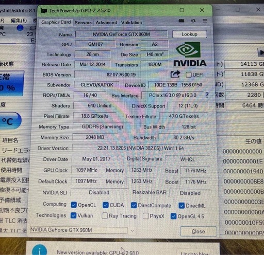
Task: Click the Technology value 28 nm
Action: click(93, 54)
